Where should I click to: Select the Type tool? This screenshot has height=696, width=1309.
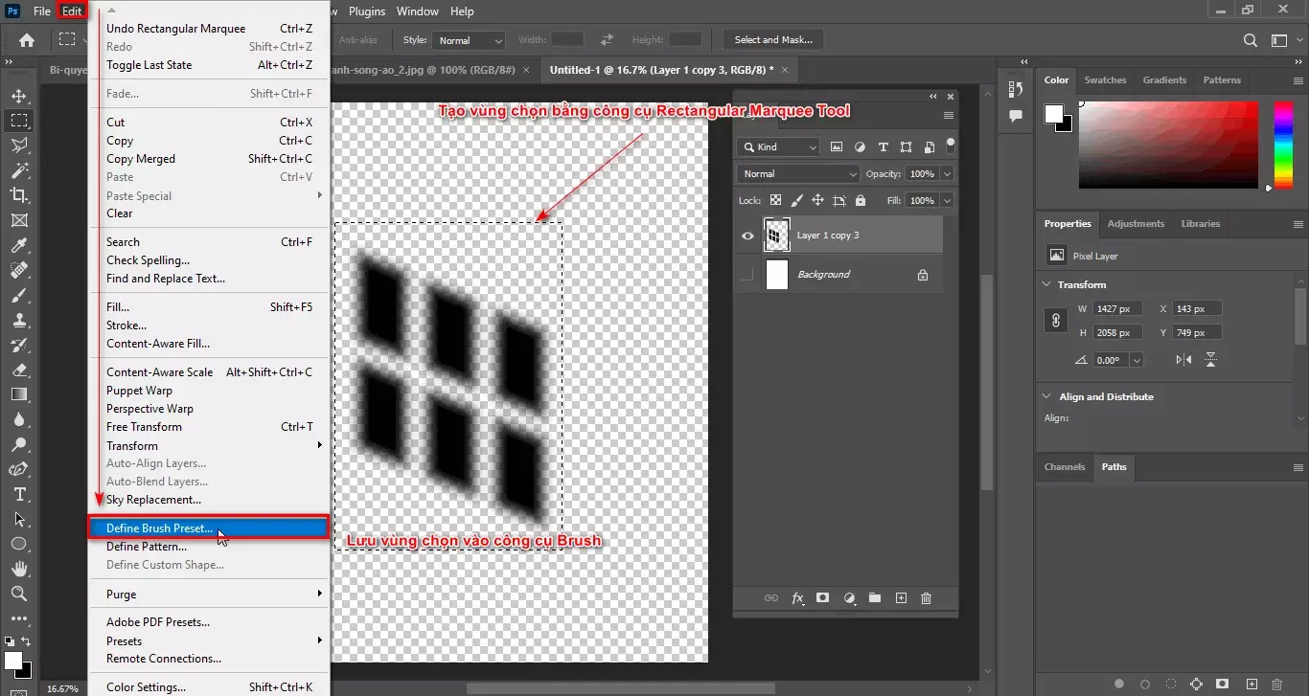coord(19,495)
